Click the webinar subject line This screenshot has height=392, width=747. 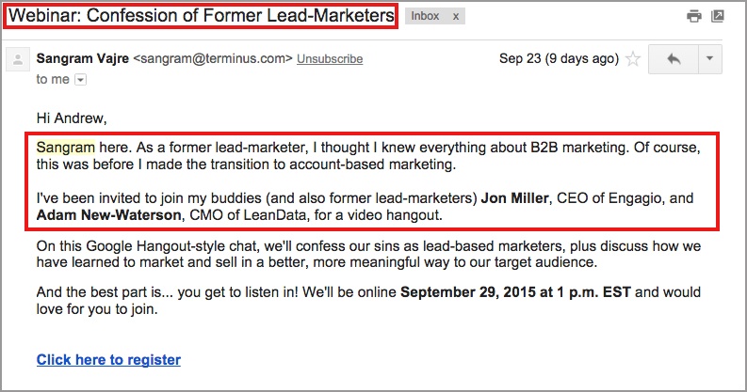point(200,16)
